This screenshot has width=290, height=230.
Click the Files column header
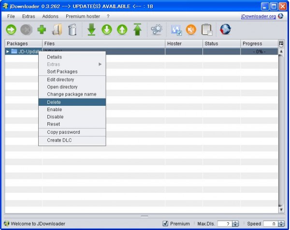(103, 43)
